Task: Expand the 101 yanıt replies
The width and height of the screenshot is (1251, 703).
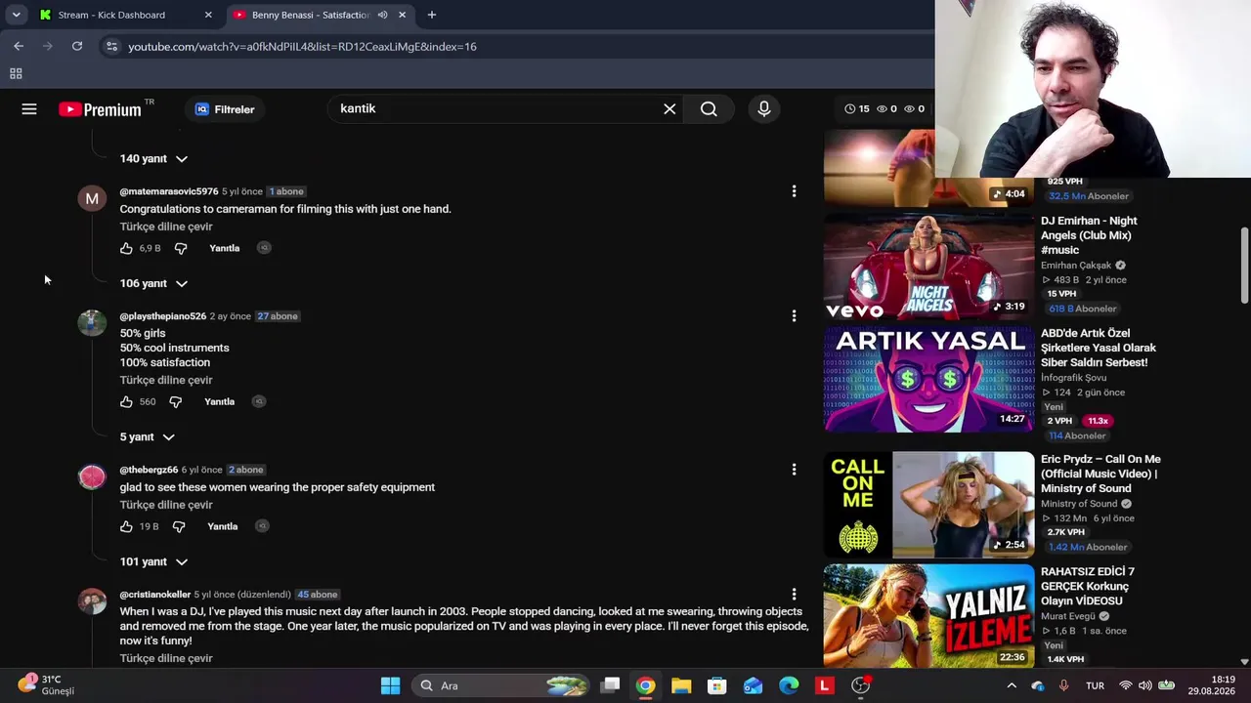Action: [x=153, y=561]
